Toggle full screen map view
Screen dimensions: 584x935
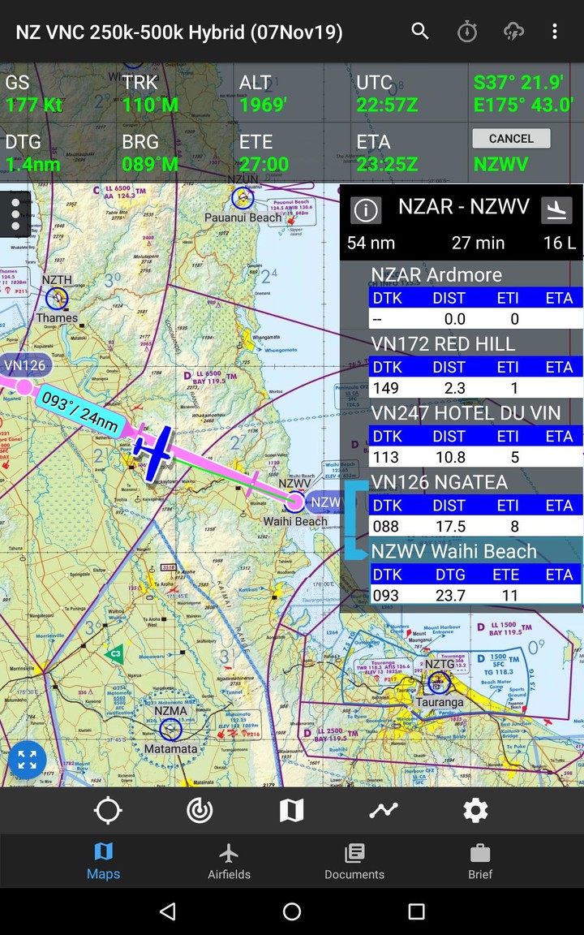point(27,760)
